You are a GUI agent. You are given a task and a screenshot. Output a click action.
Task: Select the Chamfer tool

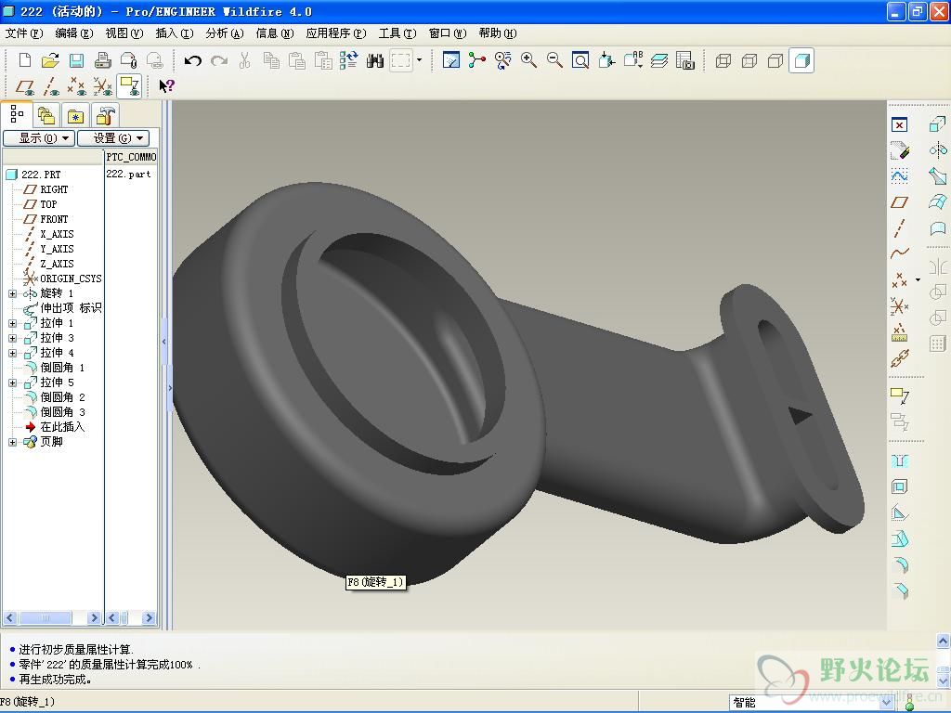pyautogui.click(x=899, y=590)
